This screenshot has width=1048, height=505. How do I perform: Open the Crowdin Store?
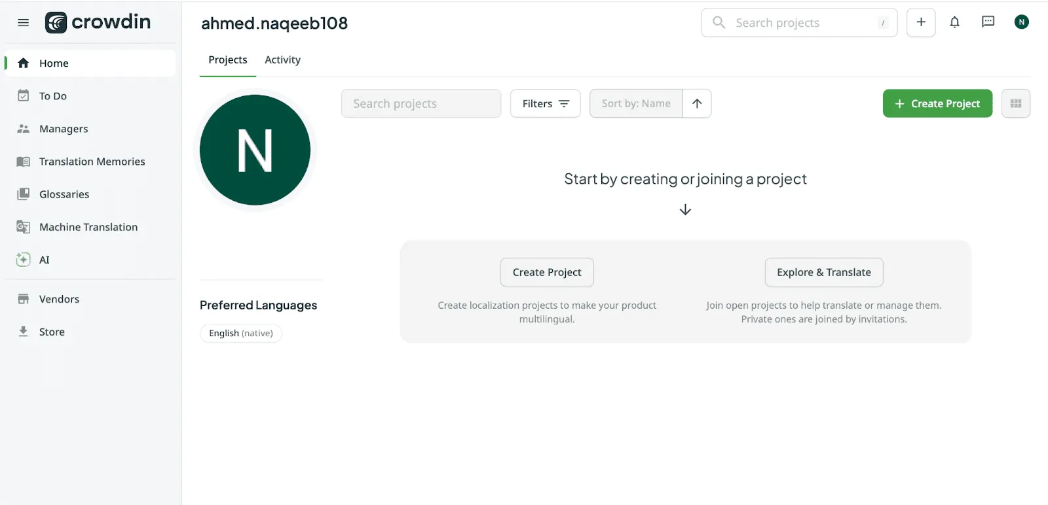point(51,331)
